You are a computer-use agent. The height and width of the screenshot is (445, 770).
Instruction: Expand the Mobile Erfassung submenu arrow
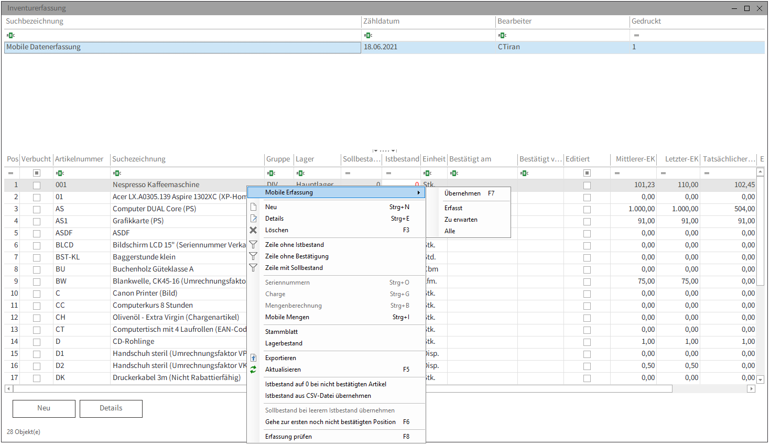click(x=419, y=193)
